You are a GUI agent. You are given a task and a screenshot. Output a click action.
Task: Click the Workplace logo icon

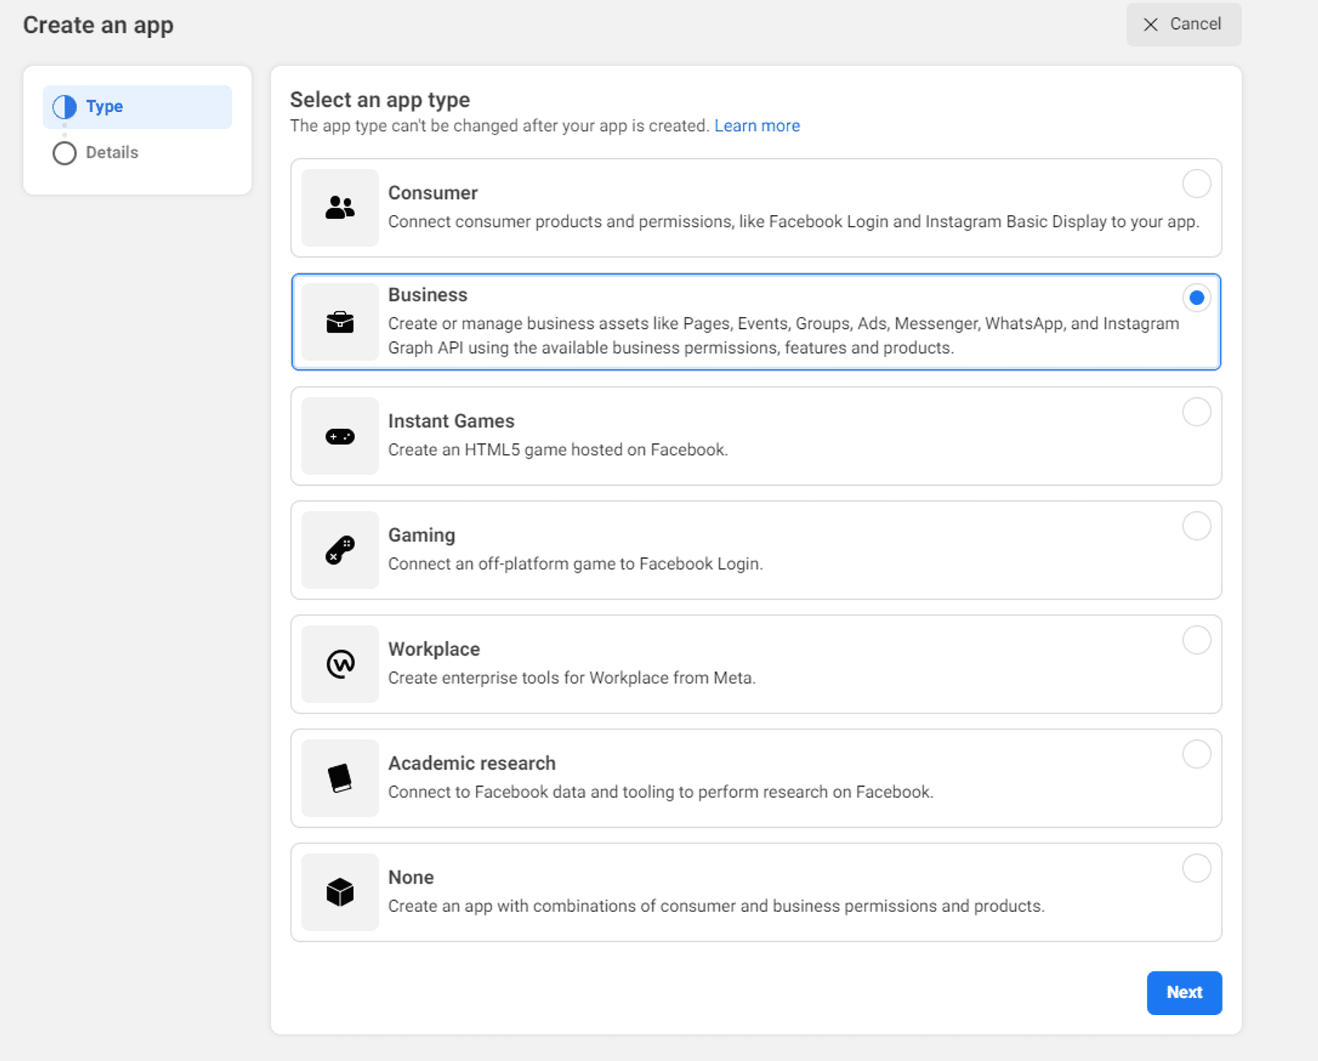click(339, 664)
